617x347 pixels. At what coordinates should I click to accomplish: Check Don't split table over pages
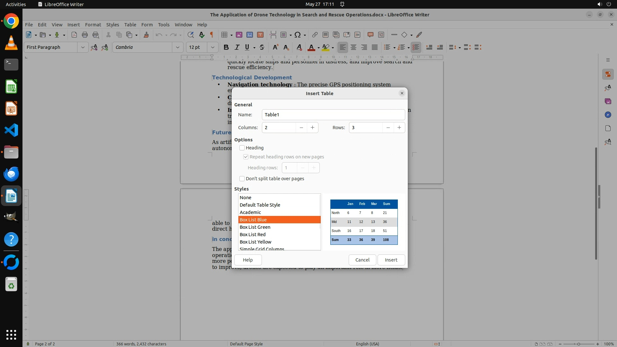click(242, 179)
